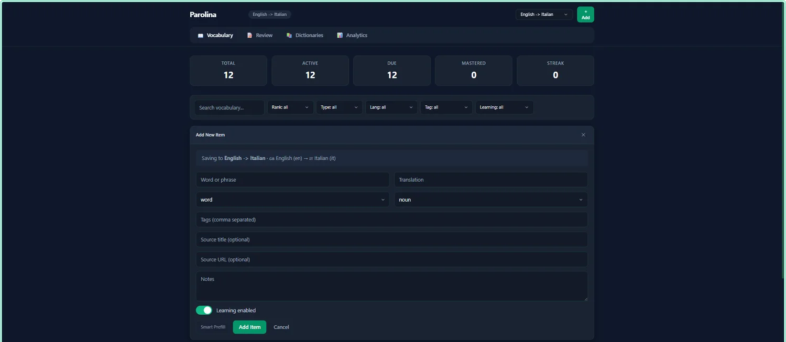Open the Tag: all filter dropdown
This screenshot has height=342, width=786.
point(446,107)
